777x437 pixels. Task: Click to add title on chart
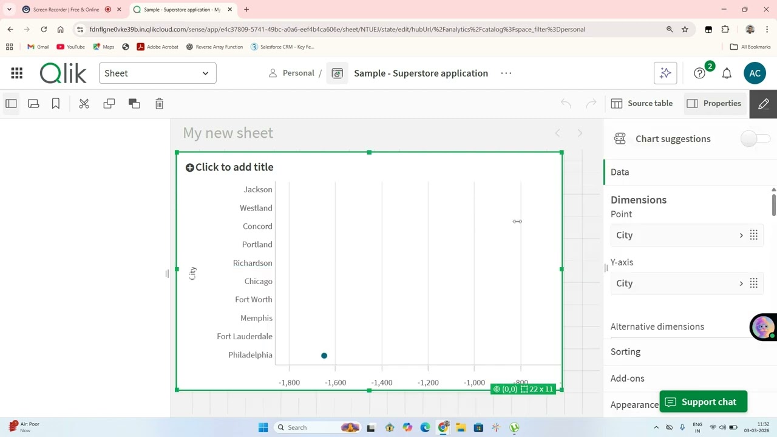234,168
